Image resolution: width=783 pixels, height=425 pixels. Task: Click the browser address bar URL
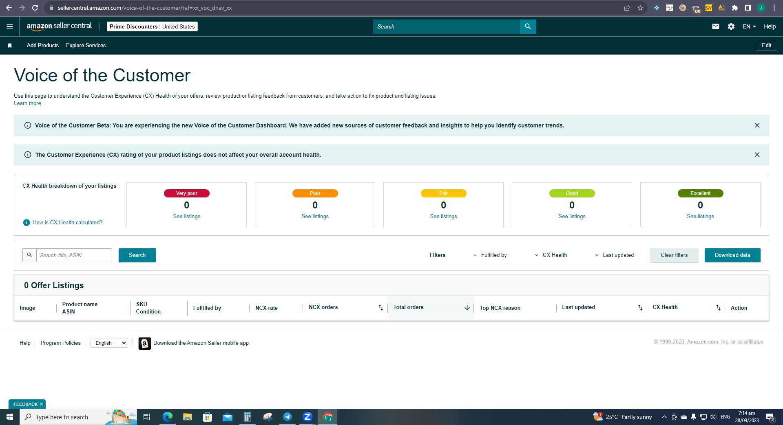pyautogui.click(x=145, y=8)
